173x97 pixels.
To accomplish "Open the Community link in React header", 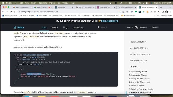I will click(78, 27).
